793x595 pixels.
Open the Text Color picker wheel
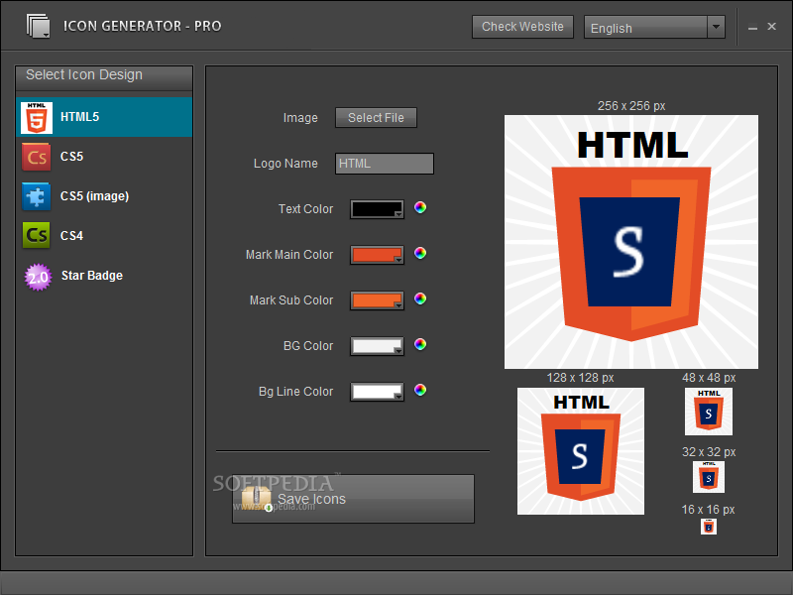(x=419, y=207)
